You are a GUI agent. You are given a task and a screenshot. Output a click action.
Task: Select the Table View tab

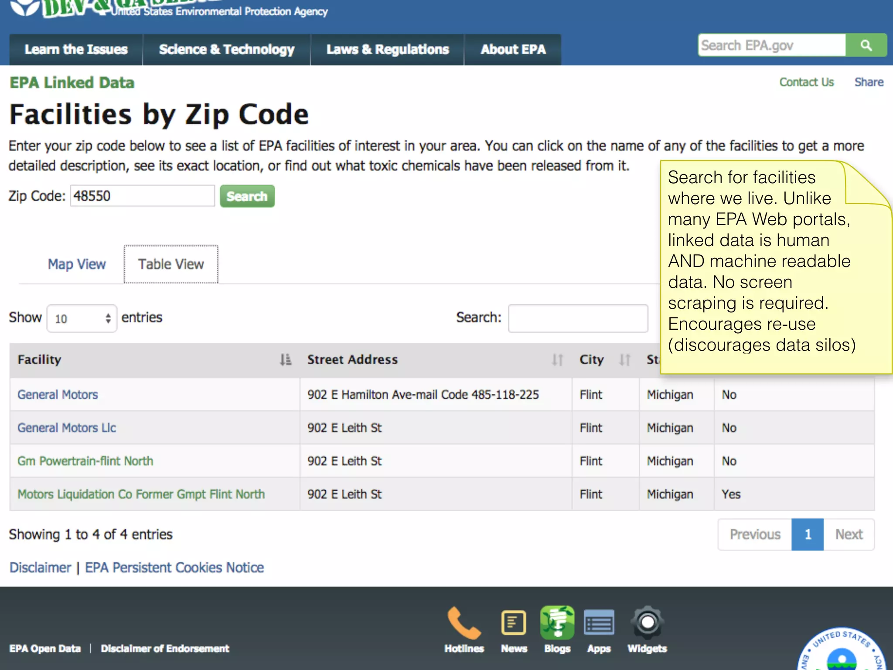click(x=171, y=264)
